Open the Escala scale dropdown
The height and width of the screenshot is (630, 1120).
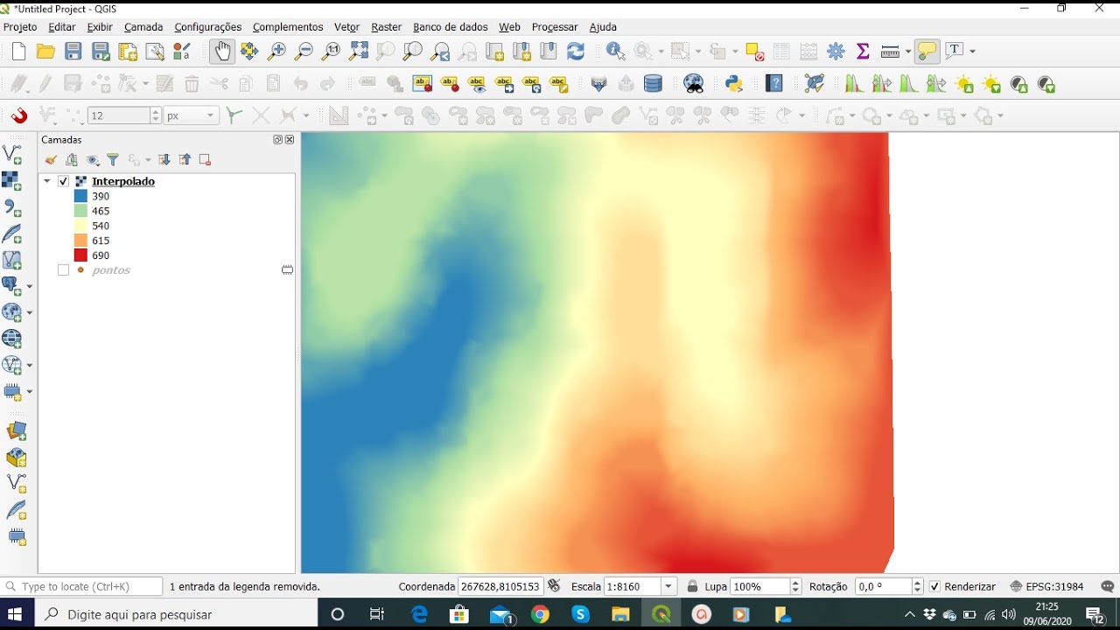point(669,586)
